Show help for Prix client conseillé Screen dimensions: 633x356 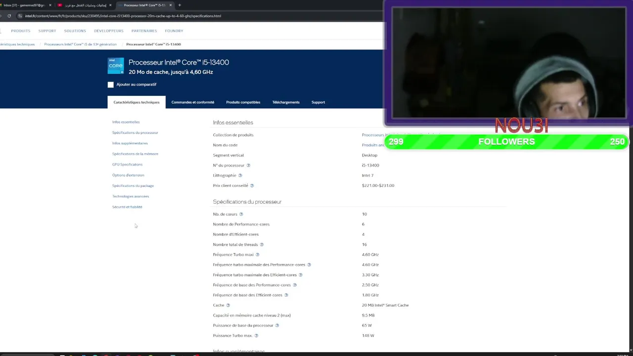click(x=252, y=185)
